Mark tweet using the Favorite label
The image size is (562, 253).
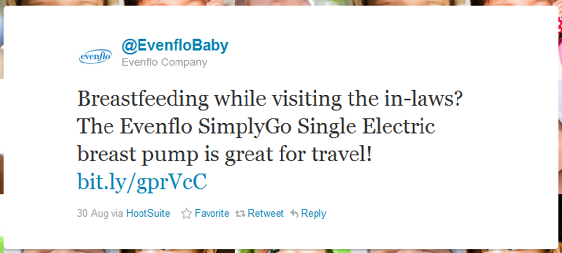(x=212, y=214)
